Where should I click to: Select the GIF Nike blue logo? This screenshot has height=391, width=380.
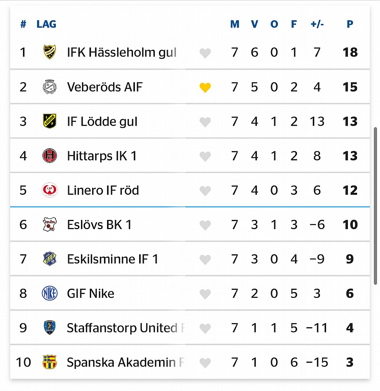(50, 293)
